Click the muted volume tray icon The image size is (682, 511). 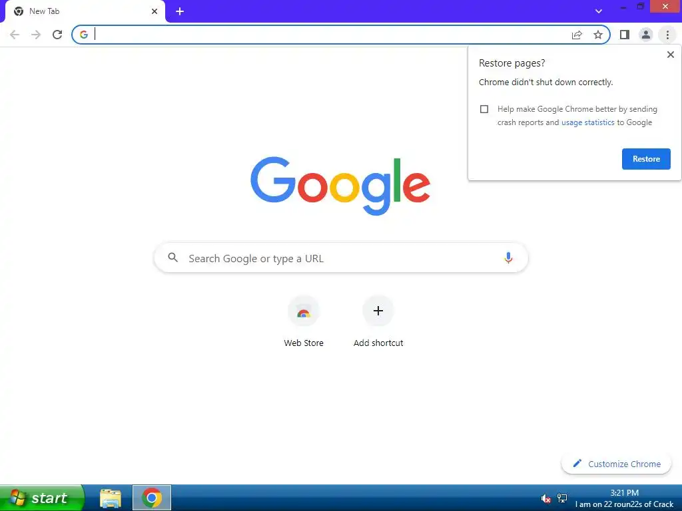(546, 498)
